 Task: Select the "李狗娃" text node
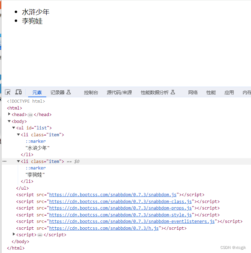tap(35, 175)
